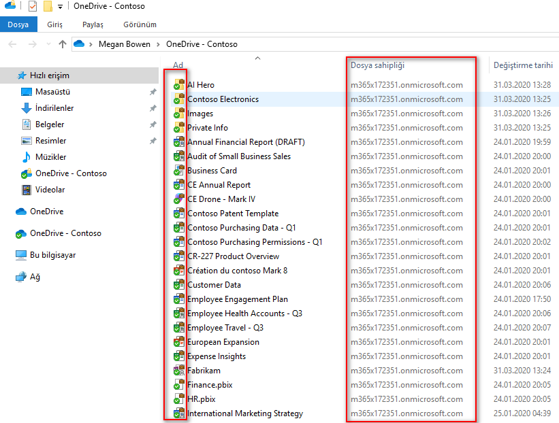Select the Employee Health Accounts - Q3 name

point(244,314)
